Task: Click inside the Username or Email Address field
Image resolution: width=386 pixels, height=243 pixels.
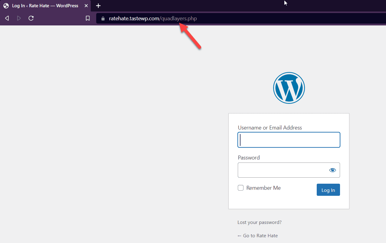Action: (289, 140)
